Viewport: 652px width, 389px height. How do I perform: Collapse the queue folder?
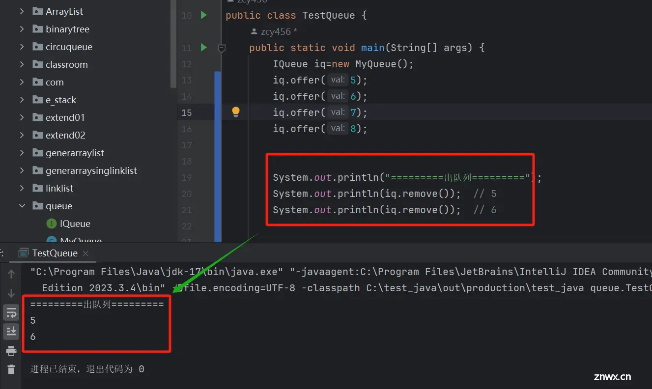point(22,206)
